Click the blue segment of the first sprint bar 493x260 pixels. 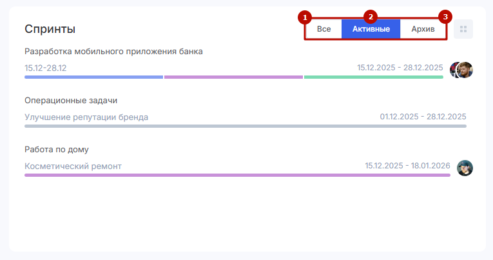tap(93, 77)
